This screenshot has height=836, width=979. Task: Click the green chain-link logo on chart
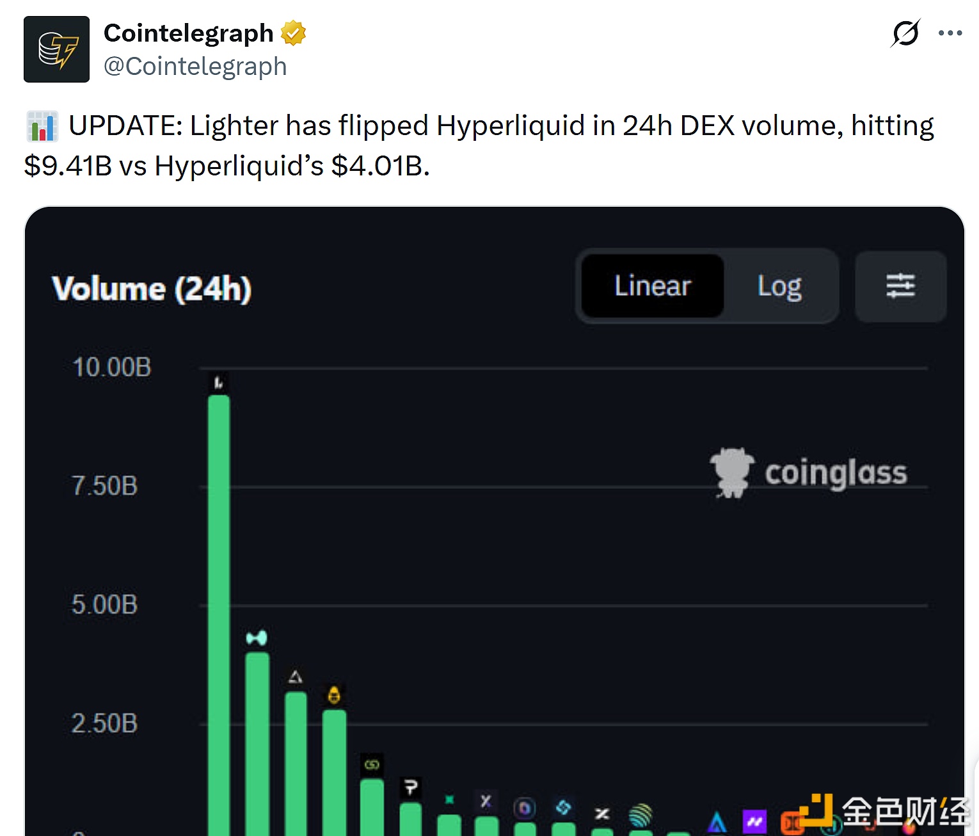click(372, 764)
